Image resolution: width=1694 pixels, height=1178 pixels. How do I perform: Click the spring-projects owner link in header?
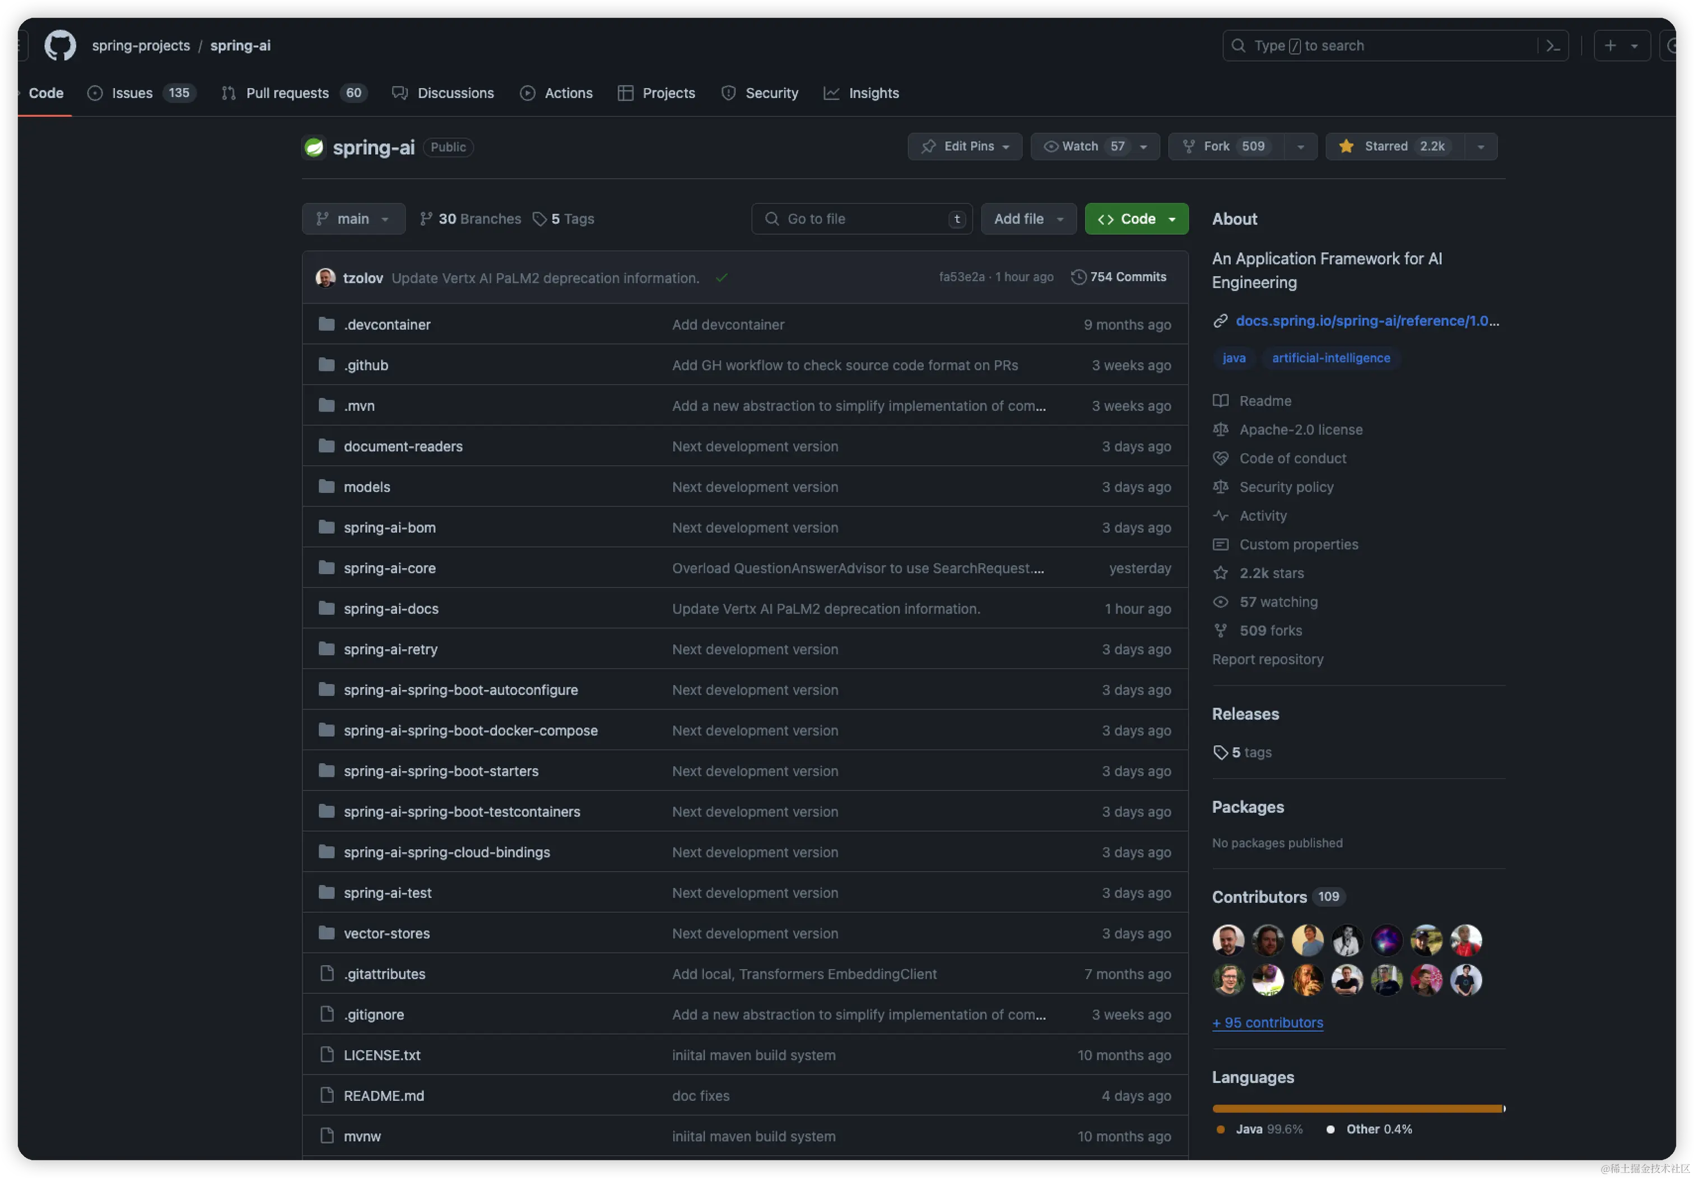pyautogui.click(x=141, y=46)
